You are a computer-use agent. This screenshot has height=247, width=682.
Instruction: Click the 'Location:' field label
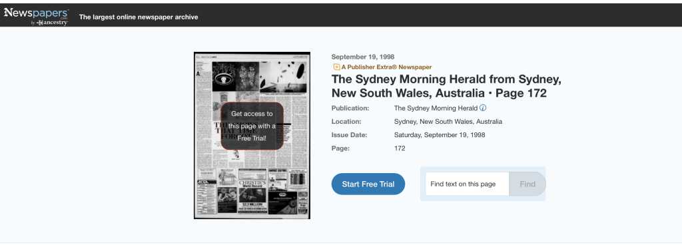pos(346,122)
